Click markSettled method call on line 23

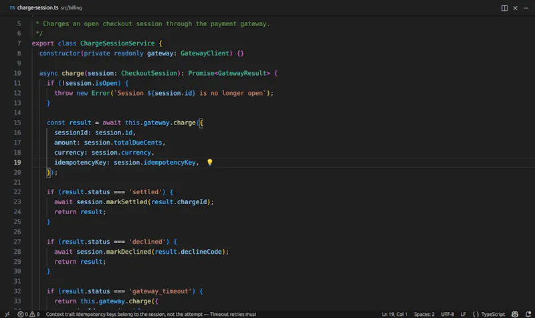click(126, 202)
